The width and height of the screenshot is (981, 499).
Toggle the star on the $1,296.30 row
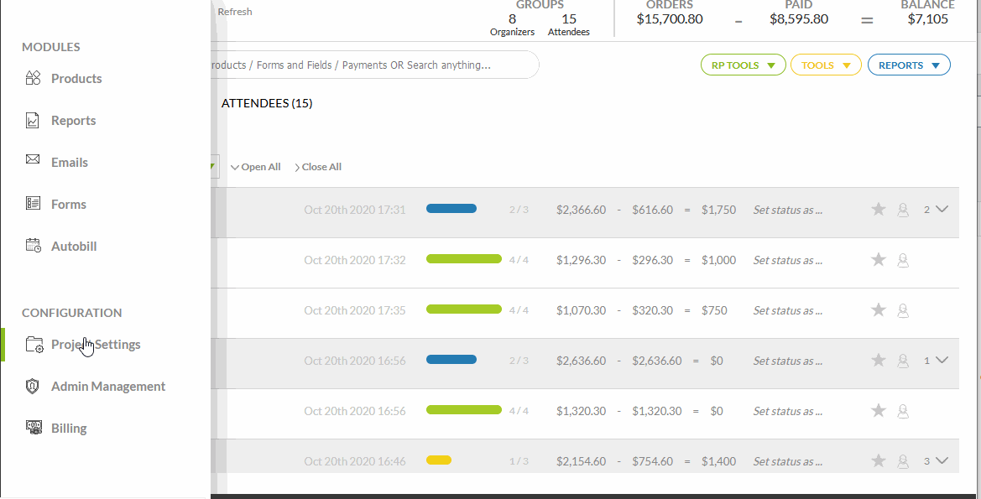pos(879,260)
